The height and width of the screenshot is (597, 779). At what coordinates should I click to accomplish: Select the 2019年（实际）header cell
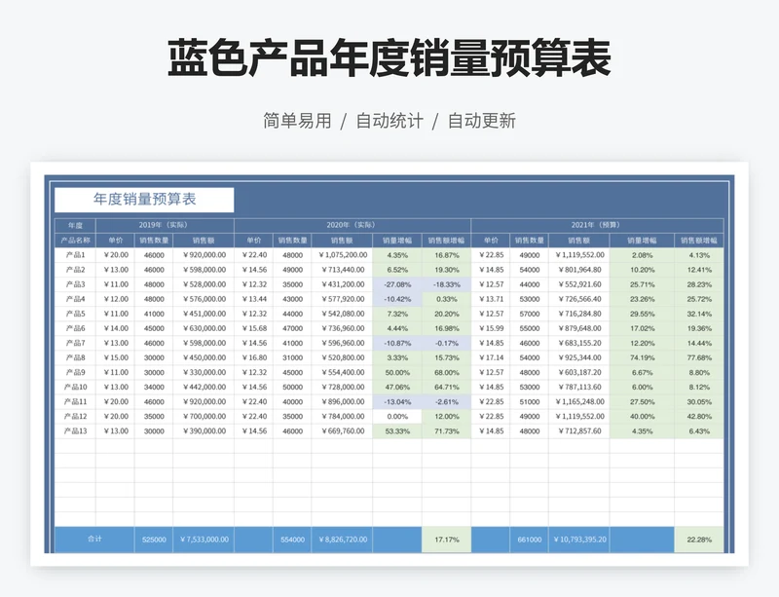(x=165, y=225)
